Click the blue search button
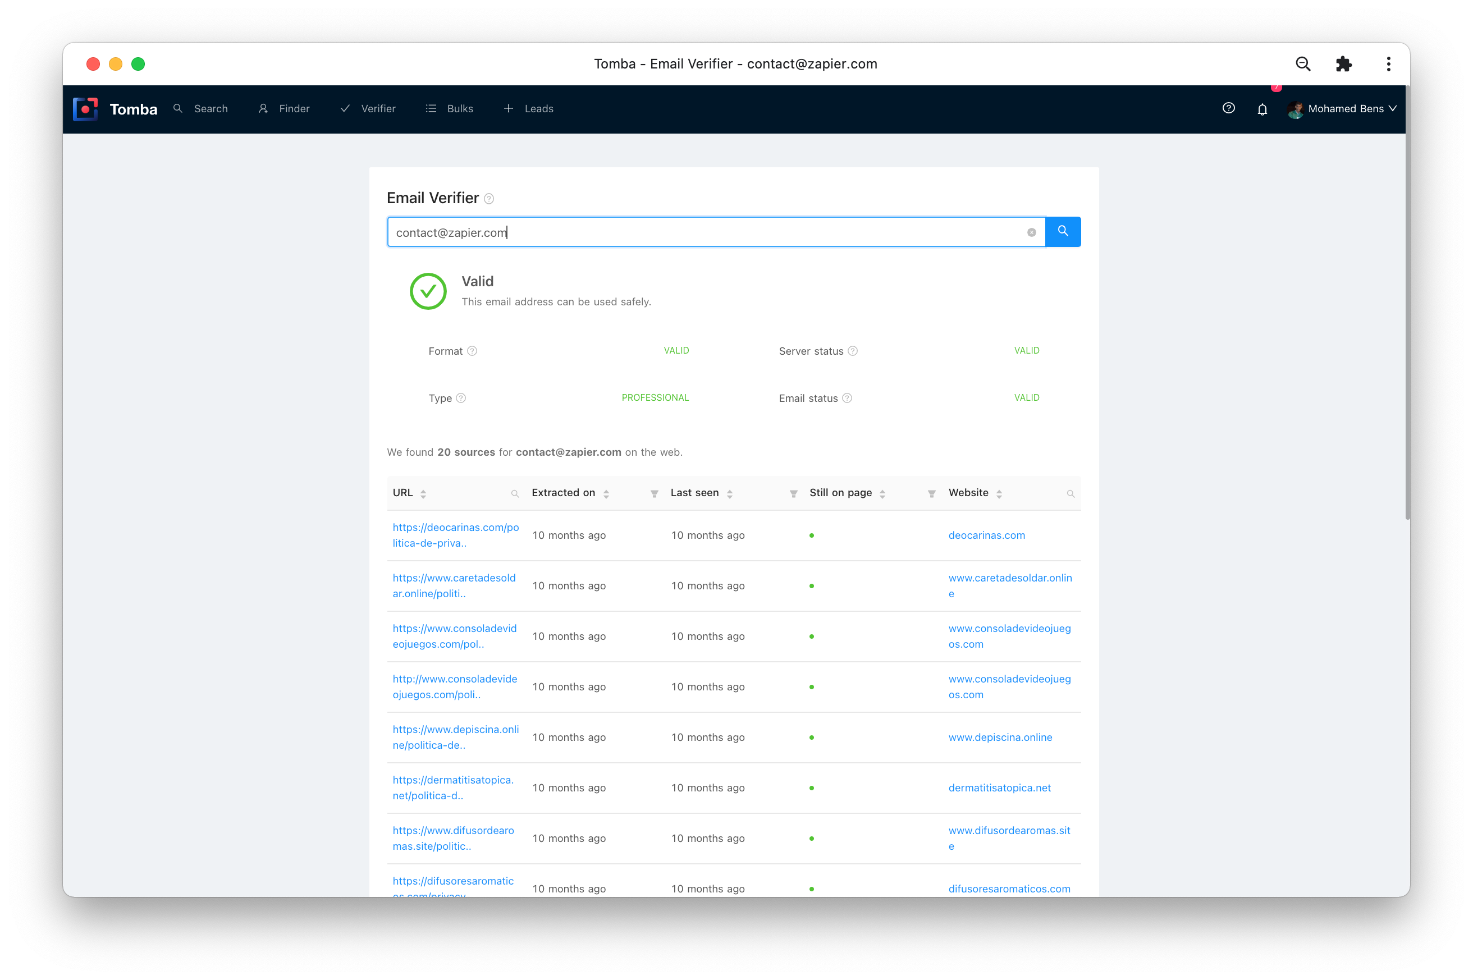This screenshot has height=980, width=1473. [1062, 231]
